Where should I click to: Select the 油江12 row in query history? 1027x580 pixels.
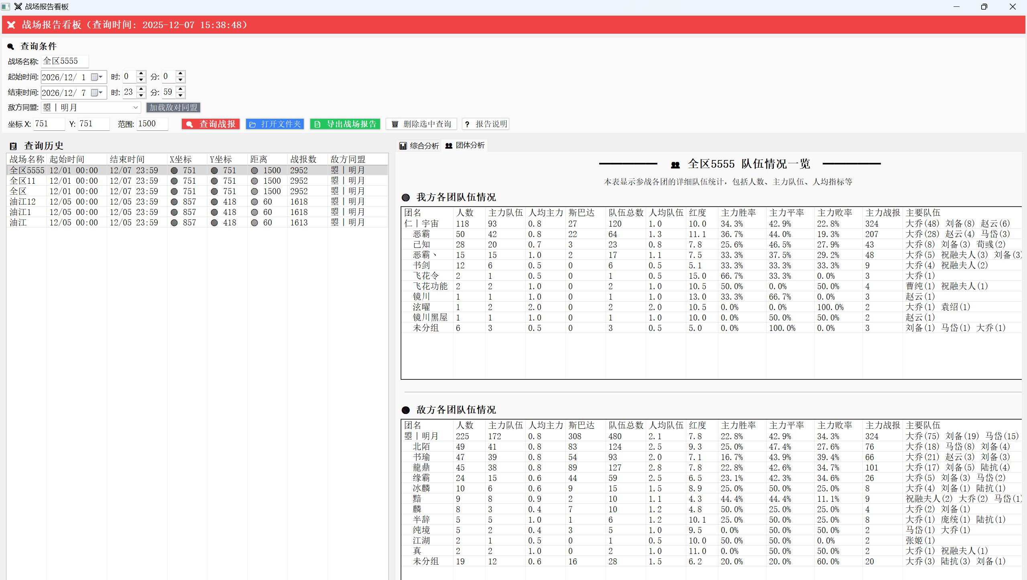tap(197, 202)
